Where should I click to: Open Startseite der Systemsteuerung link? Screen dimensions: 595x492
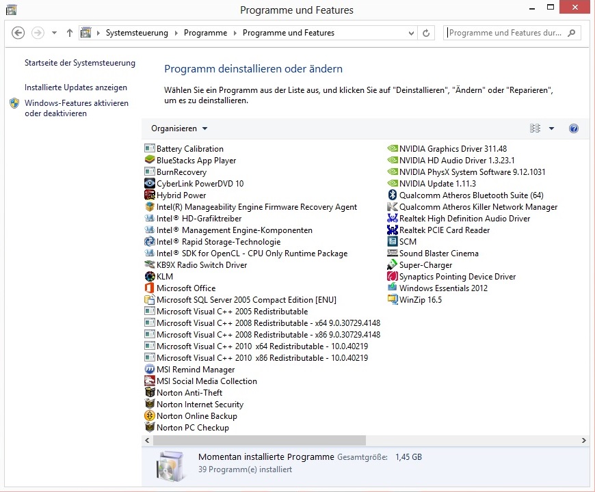[80, 63]
